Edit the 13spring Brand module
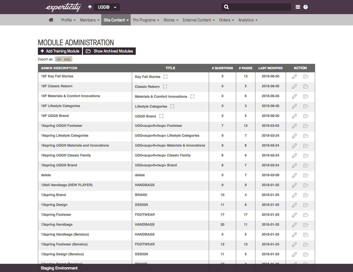Image resolution: width=353 pixels, height=272 pixels. (294, 195)
